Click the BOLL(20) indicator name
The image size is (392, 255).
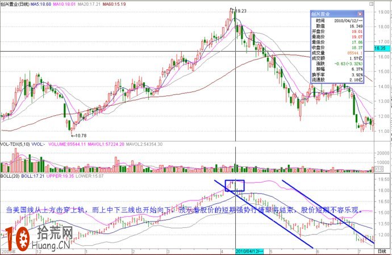coord(10,176)
